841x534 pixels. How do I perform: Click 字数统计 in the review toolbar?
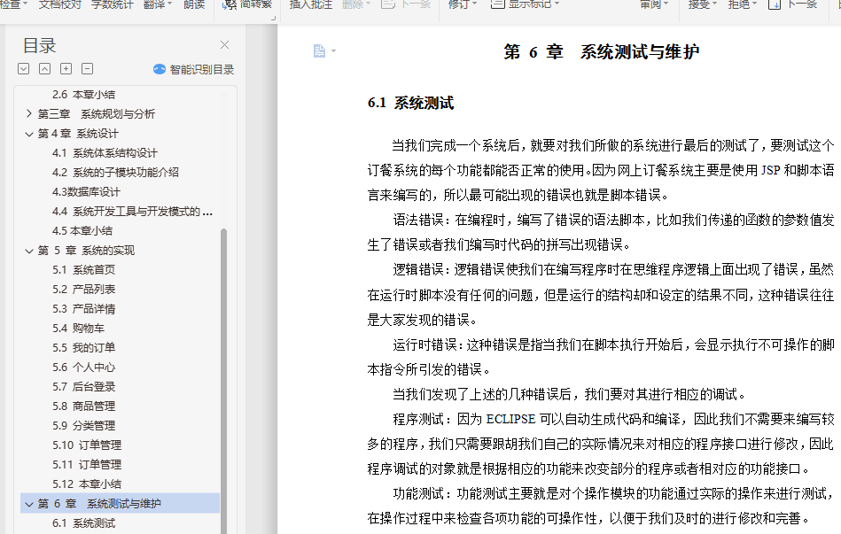point(112,4)
